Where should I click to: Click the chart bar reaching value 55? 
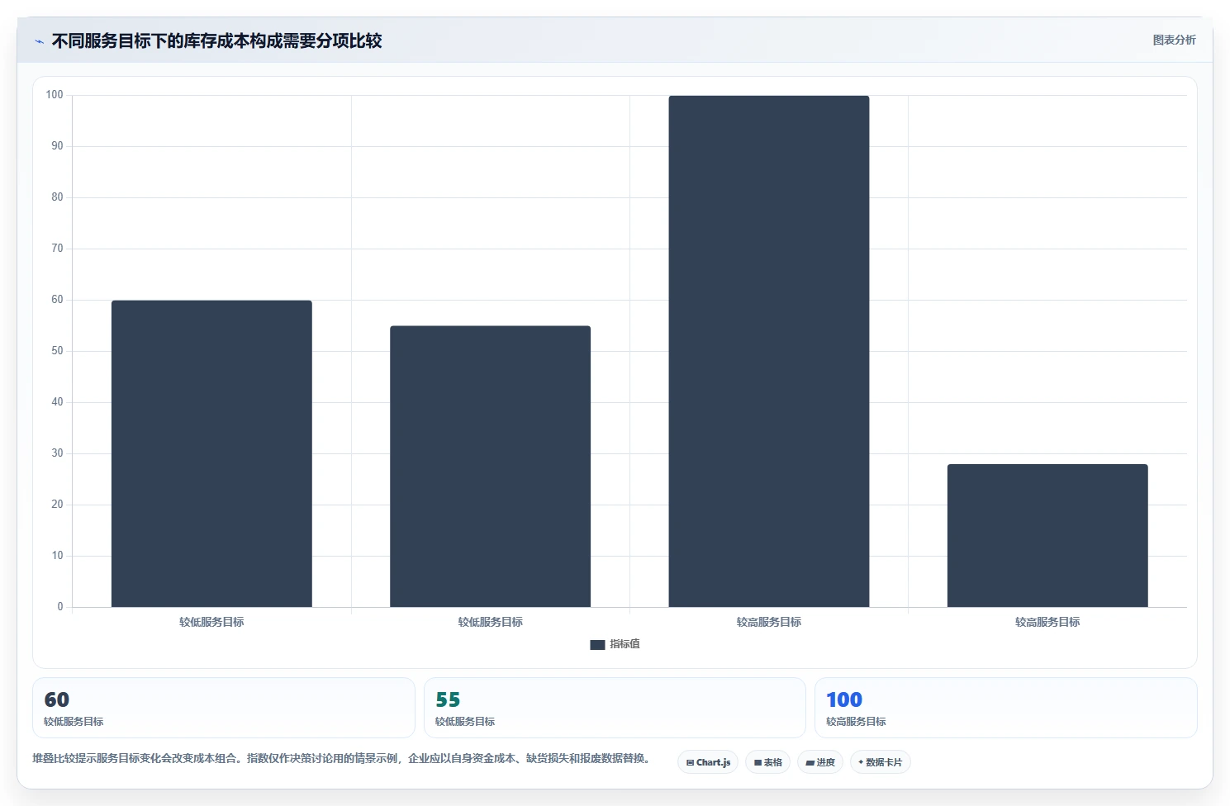(x=490, y=467)
